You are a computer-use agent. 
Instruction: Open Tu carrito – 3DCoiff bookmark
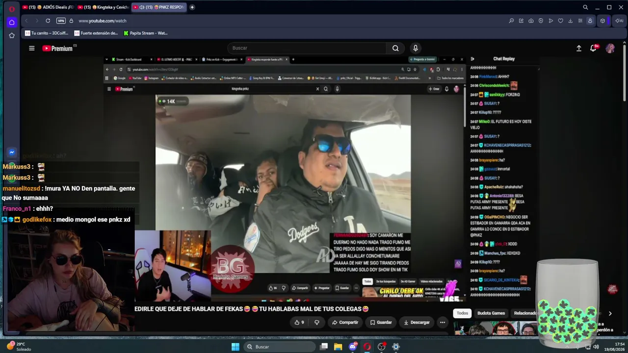coord(48,33)
